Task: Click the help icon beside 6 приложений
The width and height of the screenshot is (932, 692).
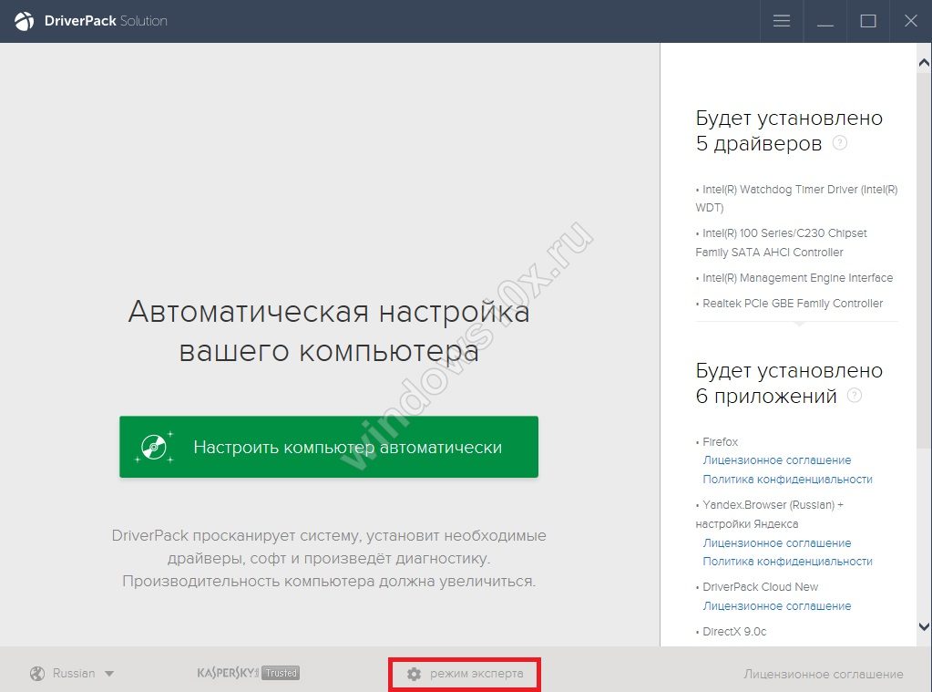Action: point(854,396)
